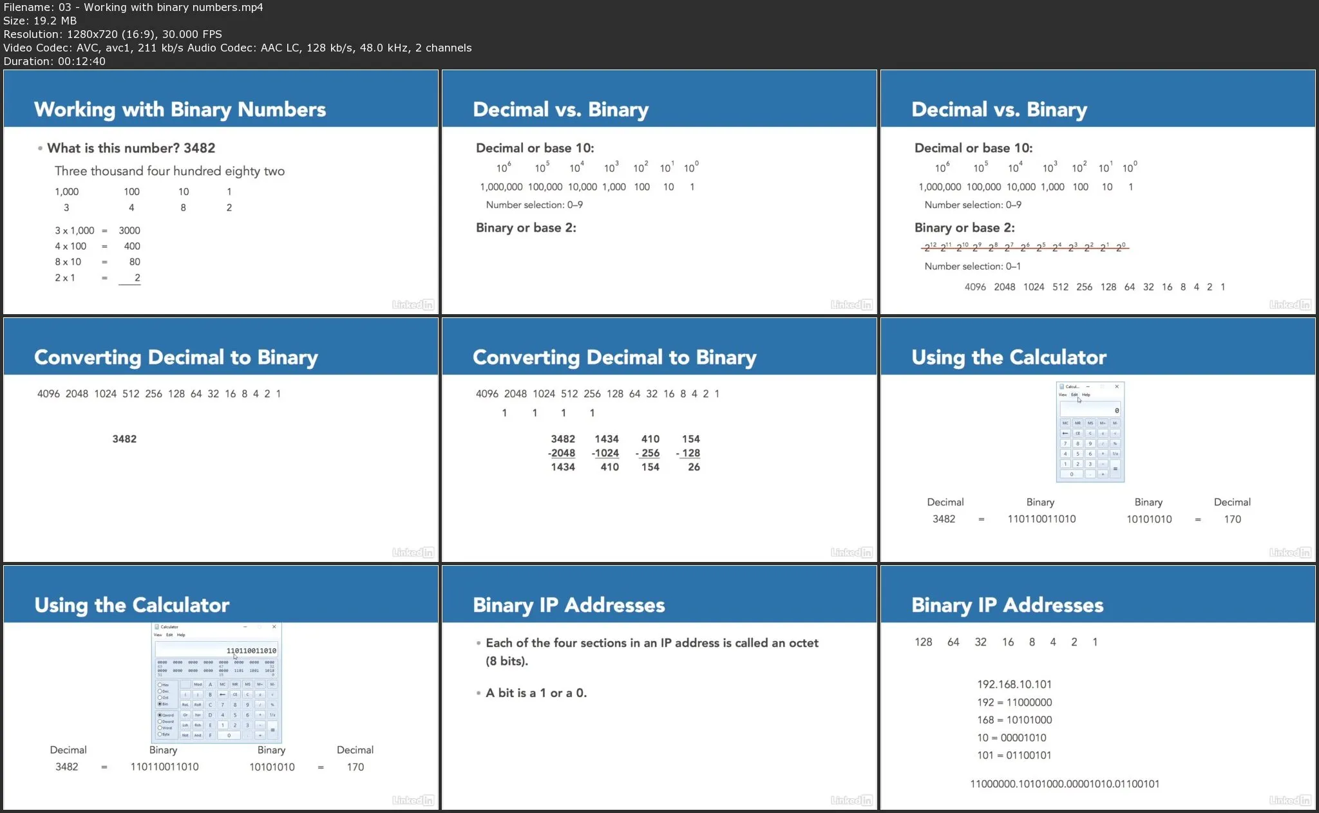Select the Dec radio button in programmer calculator
Image resolution: width=1319 pixels, height=813 pixels.
[160, 691]
